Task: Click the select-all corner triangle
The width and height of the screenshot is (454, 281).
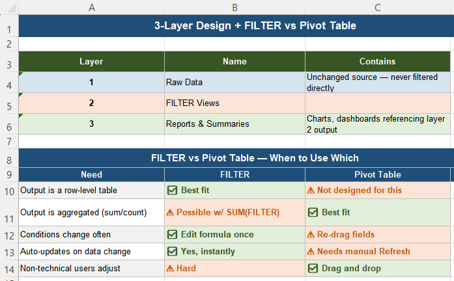Action: 12,8
